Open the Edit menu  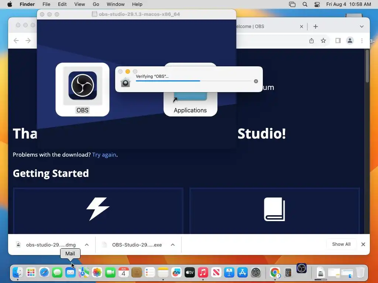coord(62,4)
